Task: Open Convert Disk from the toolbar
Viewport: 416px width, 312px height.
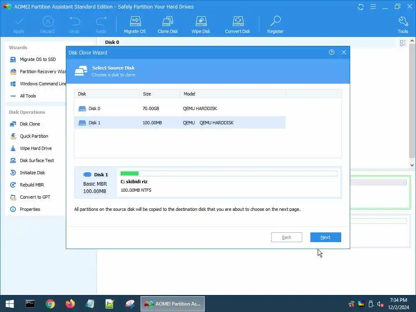Action: [238, 25]
